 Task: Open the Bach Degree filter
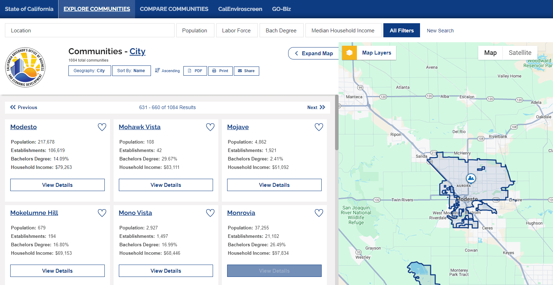point(281,31)
